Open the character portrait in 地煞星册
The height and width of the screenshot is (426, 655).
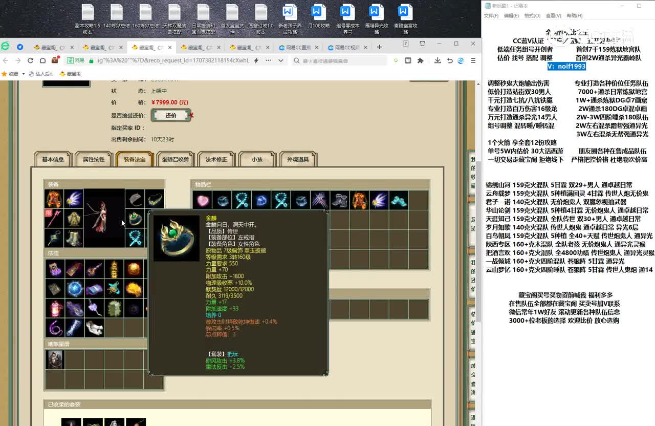coord(55,359)
